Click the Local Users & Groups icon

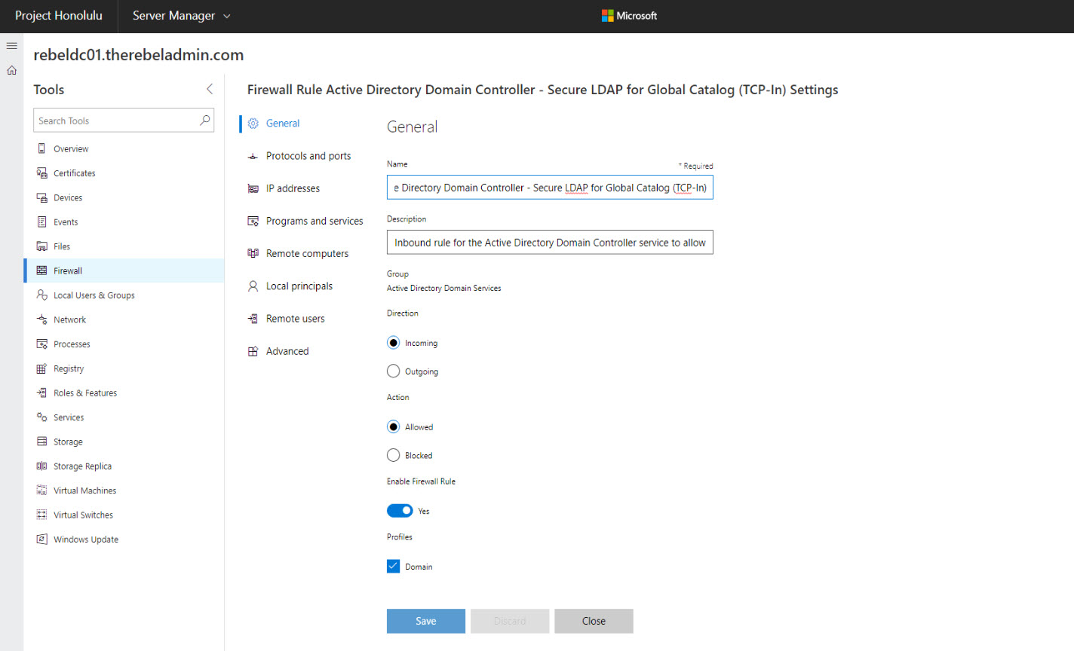(41, 295)
